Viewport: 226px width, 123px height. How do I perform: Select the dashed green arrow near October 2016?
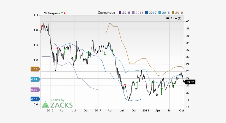(x=88, y=54)
